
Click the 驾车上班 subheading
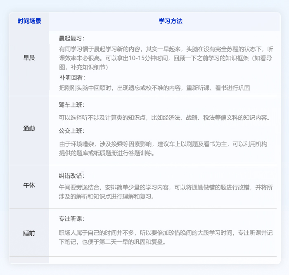[x=71, y=105]
